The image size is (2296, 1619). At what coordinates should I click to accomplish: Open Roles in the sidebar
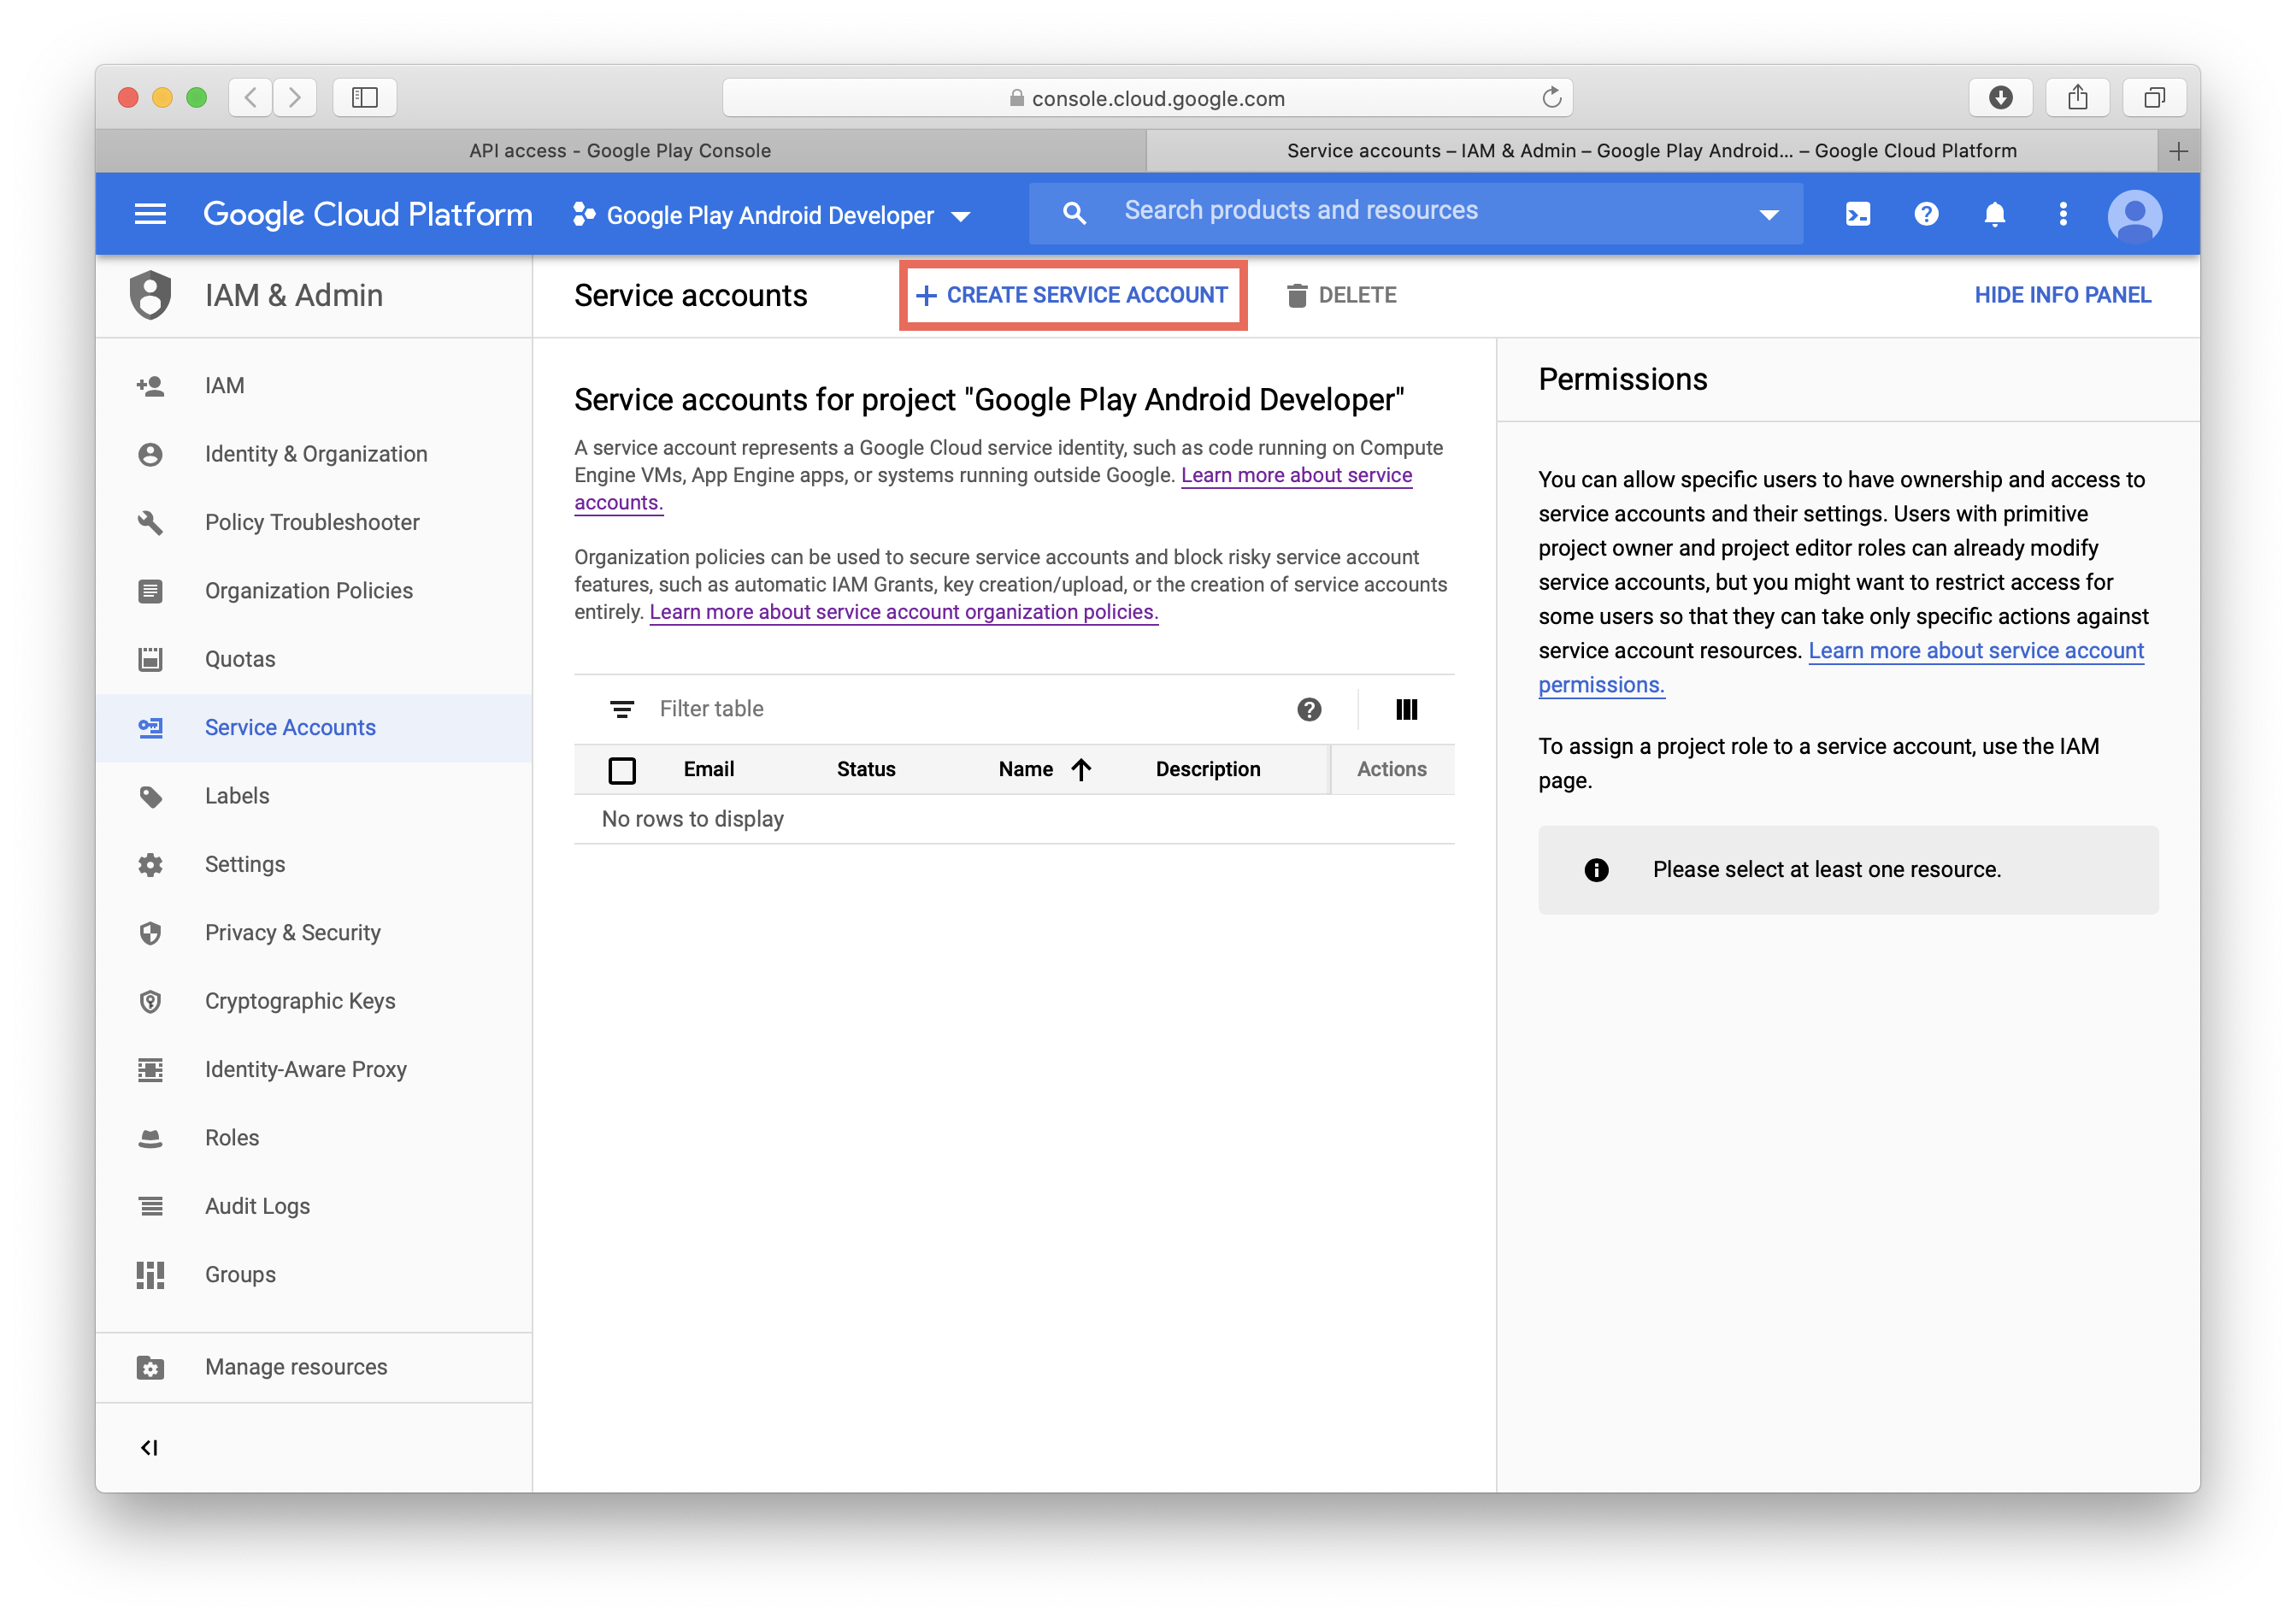tap(232, 1137)
